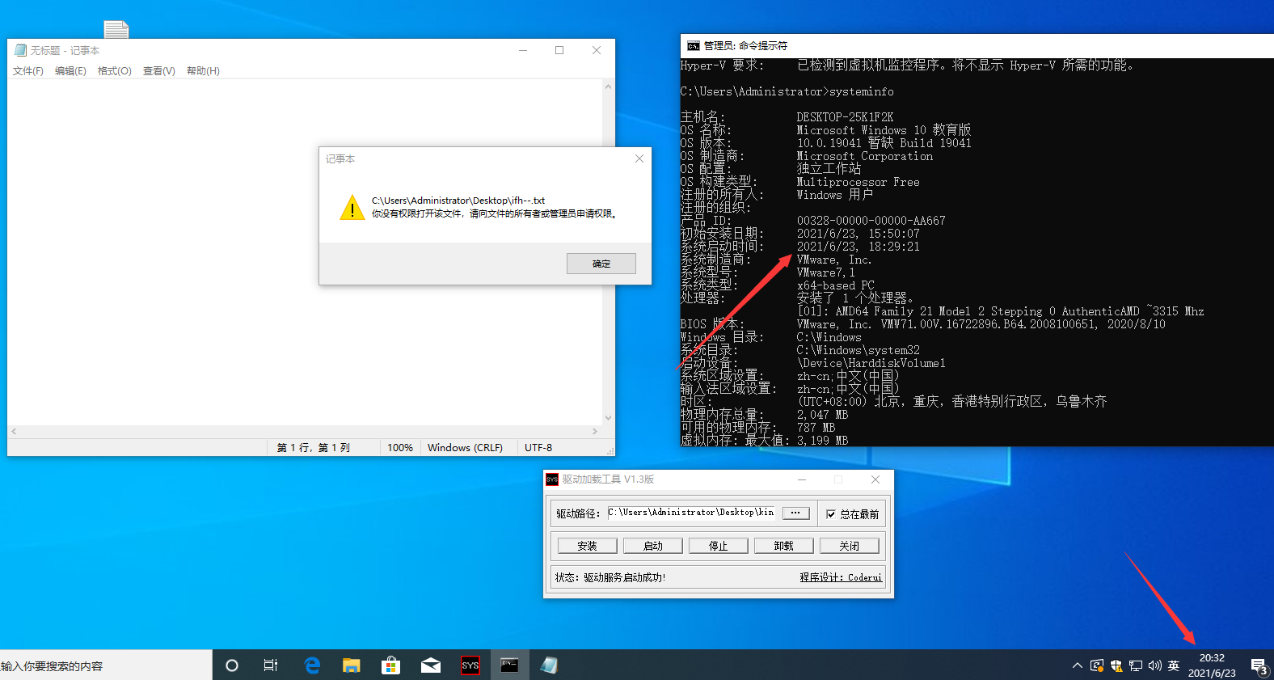Click the warning icon in the dialog
This screenshot has width=1274, height=680.
coord(352,207)
